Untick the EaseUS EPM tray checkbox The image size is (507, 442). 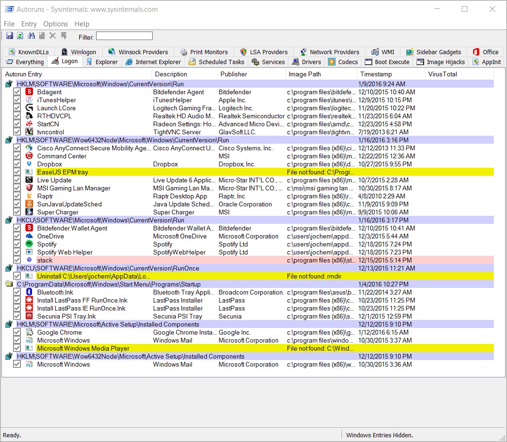17,172
